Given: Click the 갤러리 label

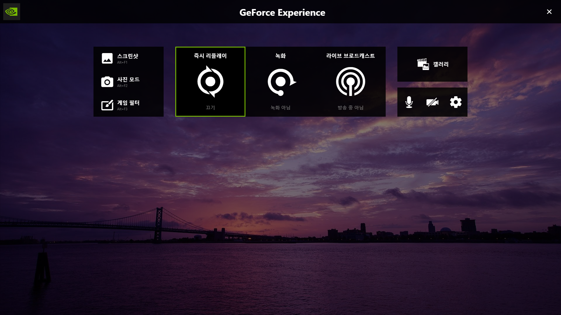Looking at the screenshot, I should click(441, 64).
